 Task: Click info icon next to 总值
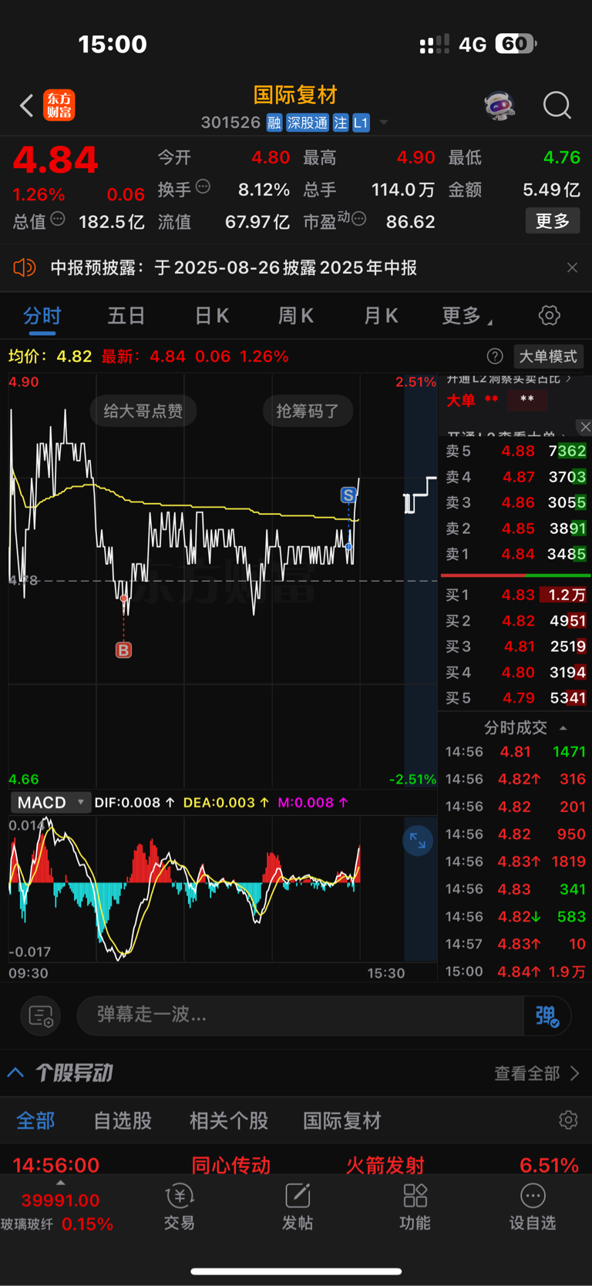(58, 220)
